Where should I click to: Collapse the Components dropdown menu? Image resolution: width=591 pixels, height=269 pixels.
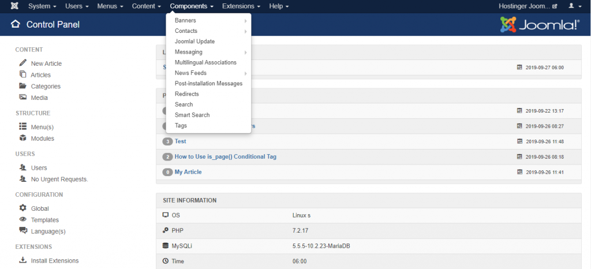192,6
